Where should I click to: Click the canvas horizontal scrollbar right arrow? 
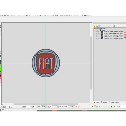89,104
